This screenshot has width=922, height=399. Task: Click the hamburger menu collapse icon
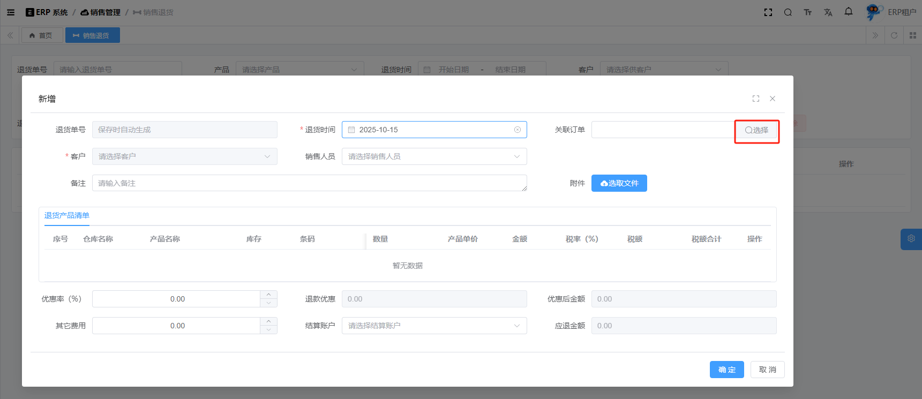(x=11, y=12)
